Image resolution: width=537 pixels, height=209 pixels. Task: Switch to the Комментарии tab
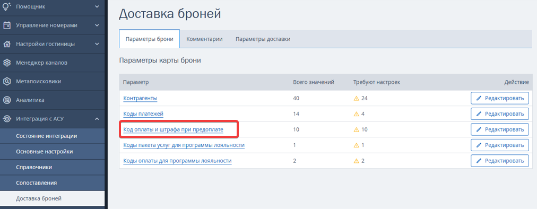tap(204, 39)
